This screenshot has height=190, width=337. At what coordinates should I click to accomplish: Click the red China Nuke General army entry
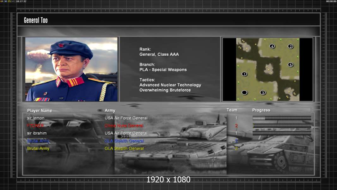pyautogui.click(x=124, y=126)
